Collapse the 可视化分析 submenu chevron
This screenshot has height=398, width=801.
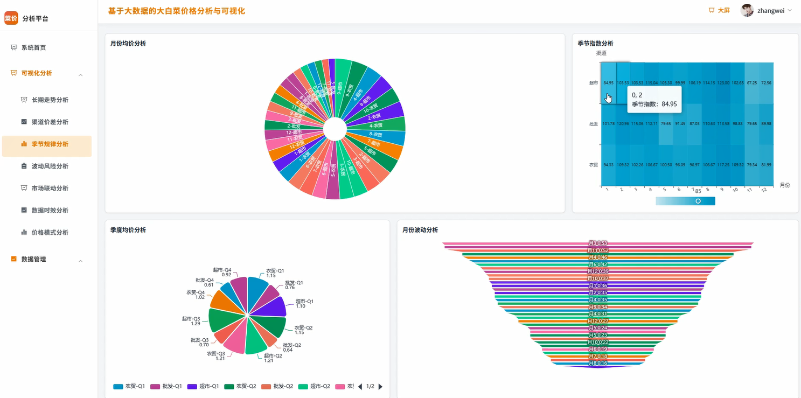(81, 75)
